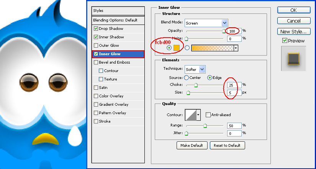Choose Edge as the glow source
The width and height of the screenshot is (316, 169).
tap(210, 78)
